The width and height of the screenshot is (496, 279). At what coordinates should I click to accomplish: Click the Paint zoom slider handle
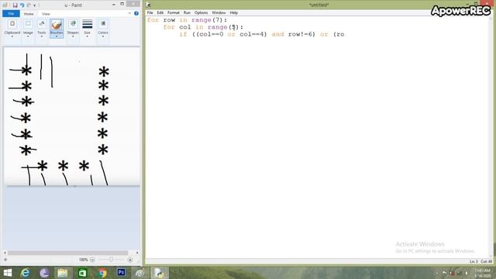point(111,260)
